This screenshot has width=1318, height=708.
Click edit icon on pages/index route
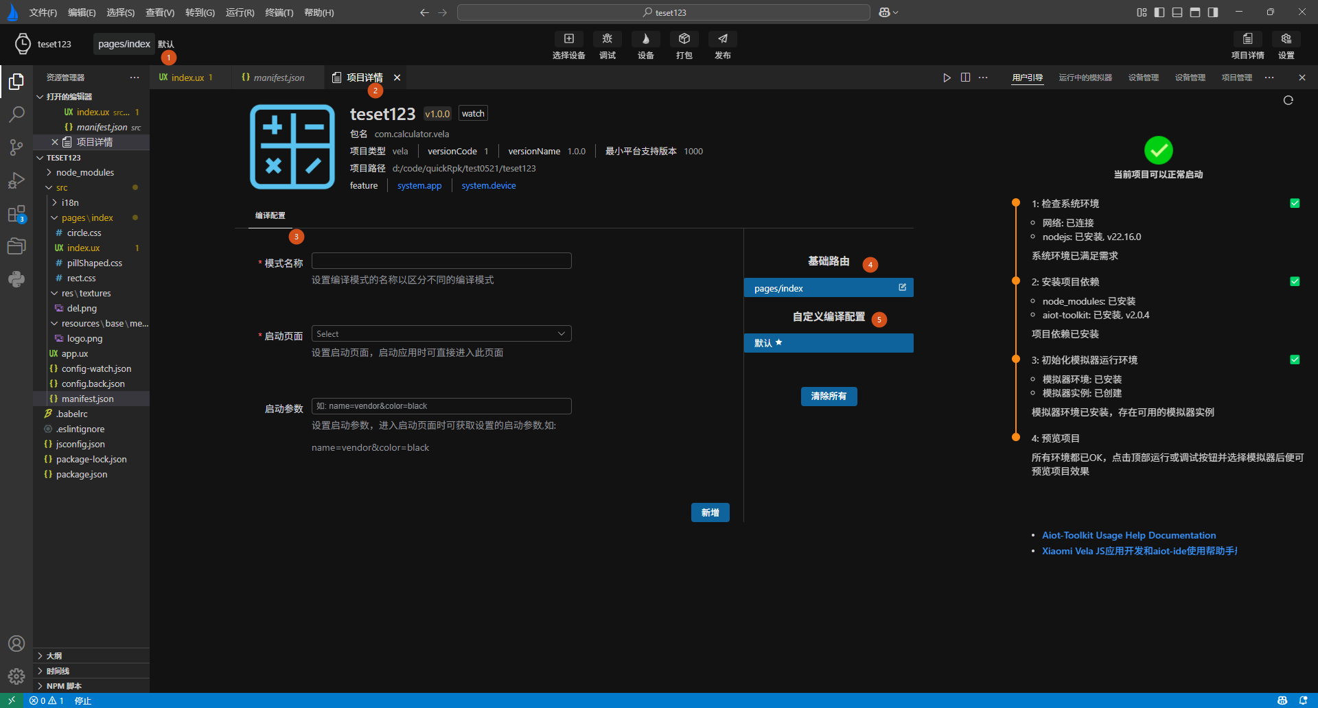(x=902, y=287)
